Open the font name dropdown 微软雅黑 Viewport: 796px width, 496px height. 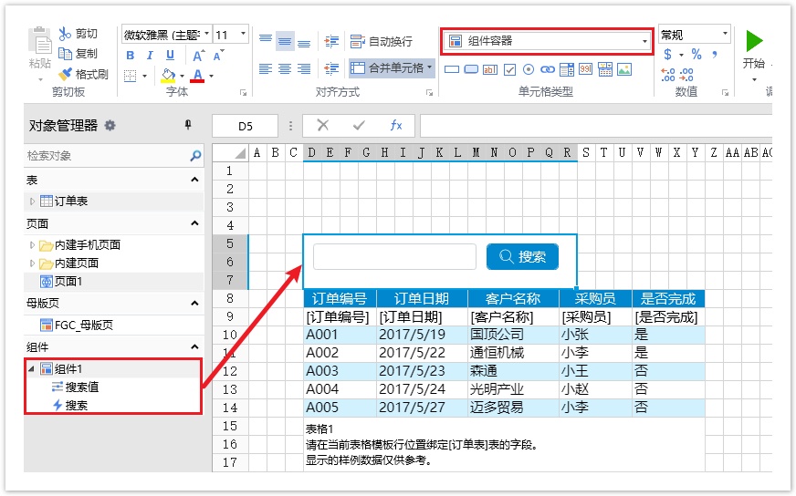click(206, 34)
